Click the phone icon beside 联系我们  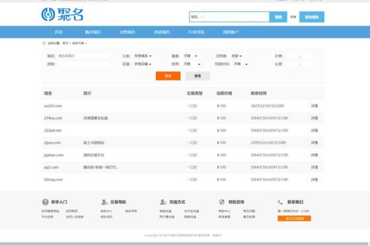pyautogui.click(x=280, y=202)
